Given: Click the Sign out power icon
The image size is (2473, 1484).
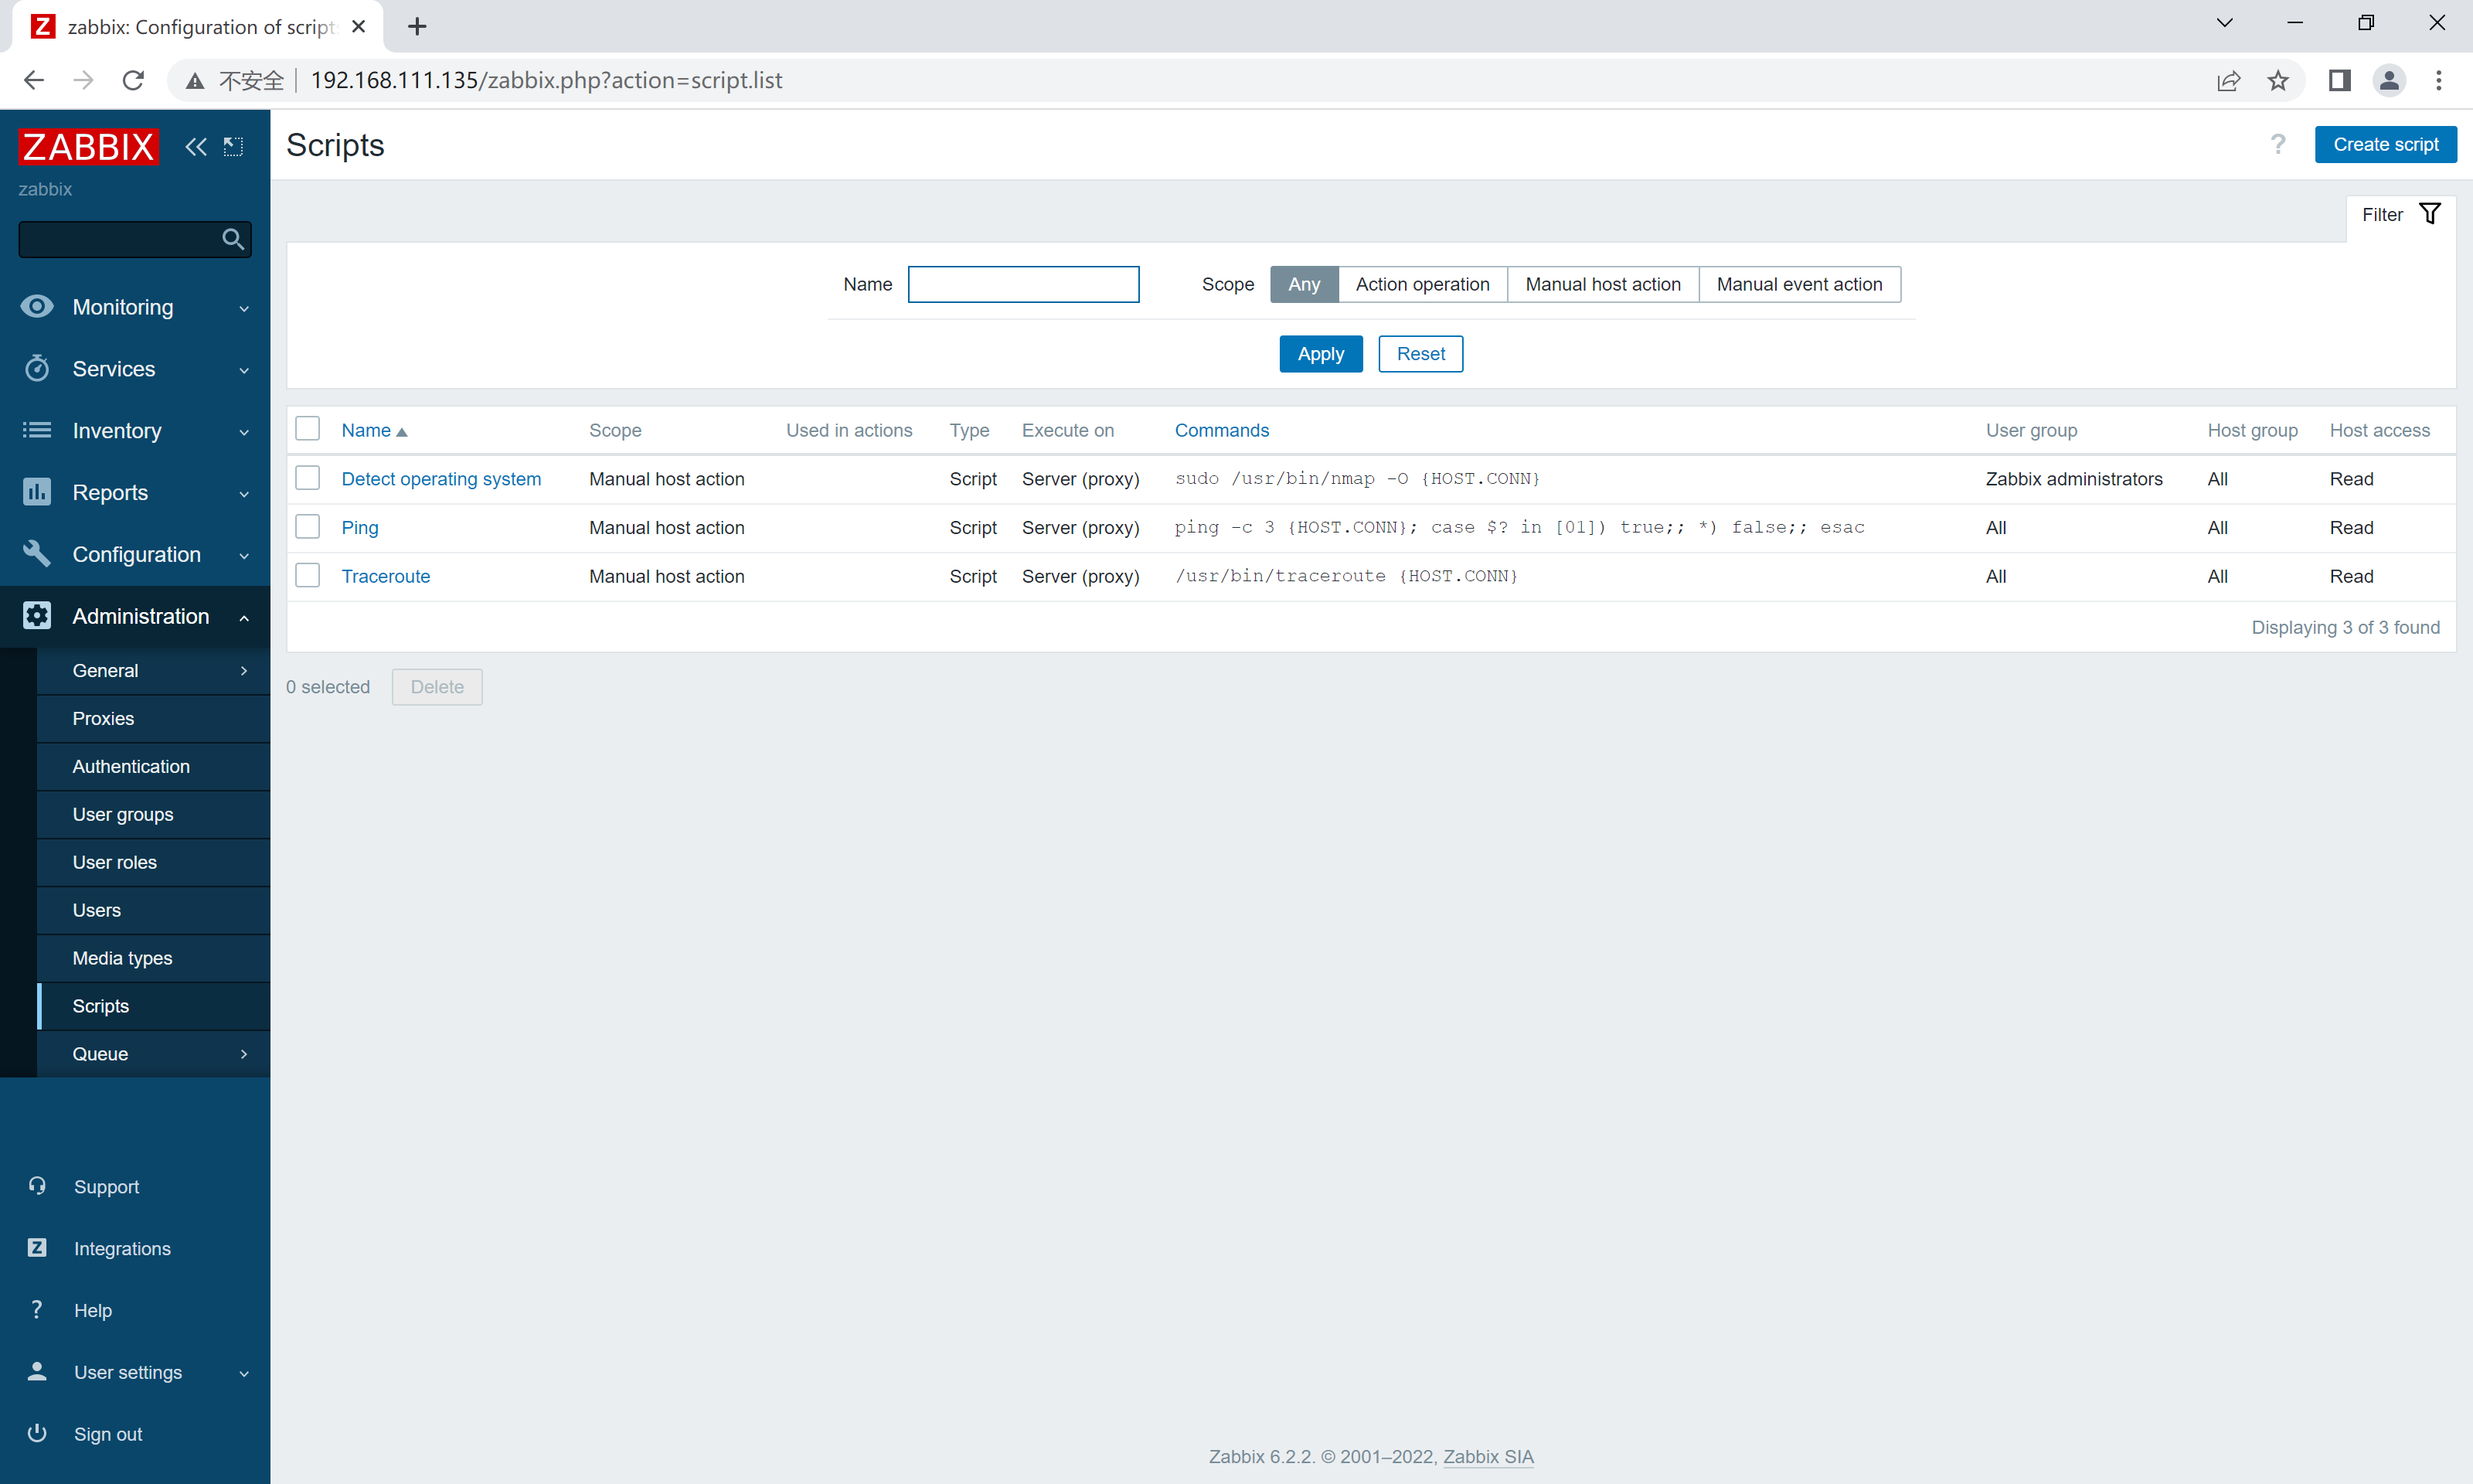Looking at the screenshot, I should click(x=37, y=1433).
